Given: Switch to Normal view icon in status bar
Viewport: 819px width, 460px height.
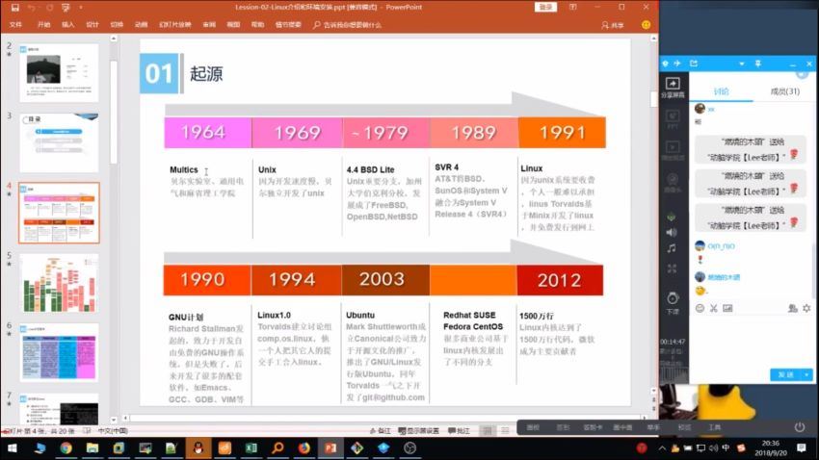Looking at the screenshot, I should pos(488,431).
